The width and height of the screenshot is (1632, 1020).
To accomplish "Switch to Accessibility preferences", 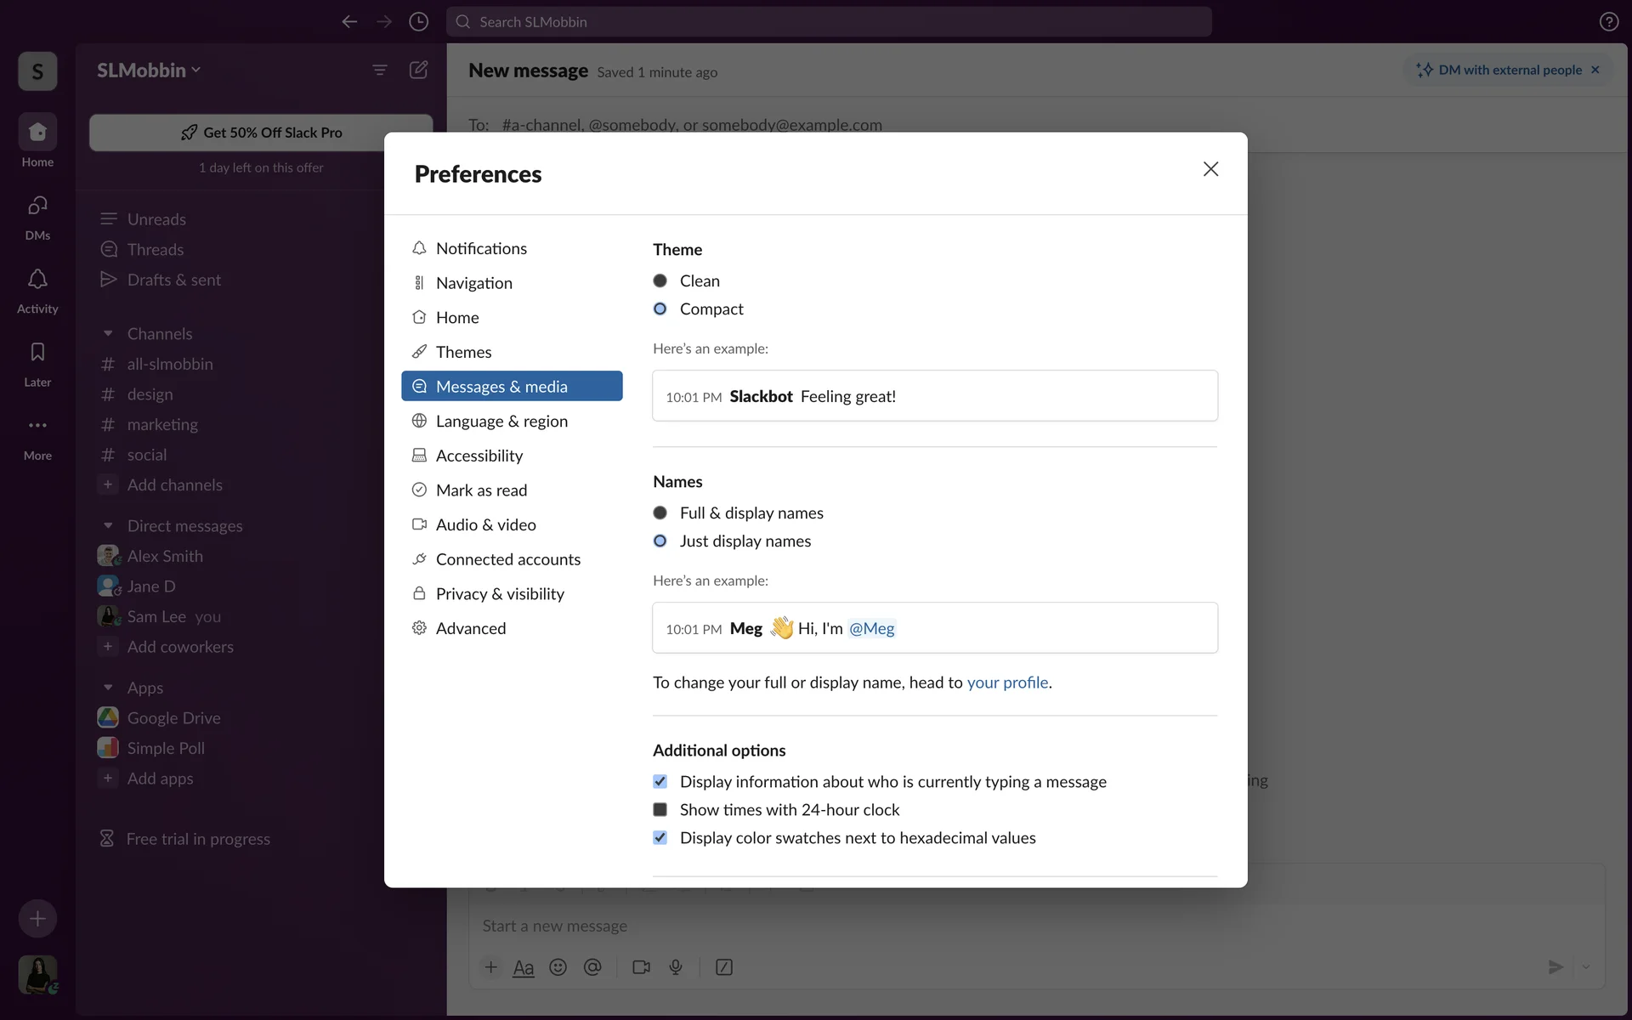I will point(479,456).
